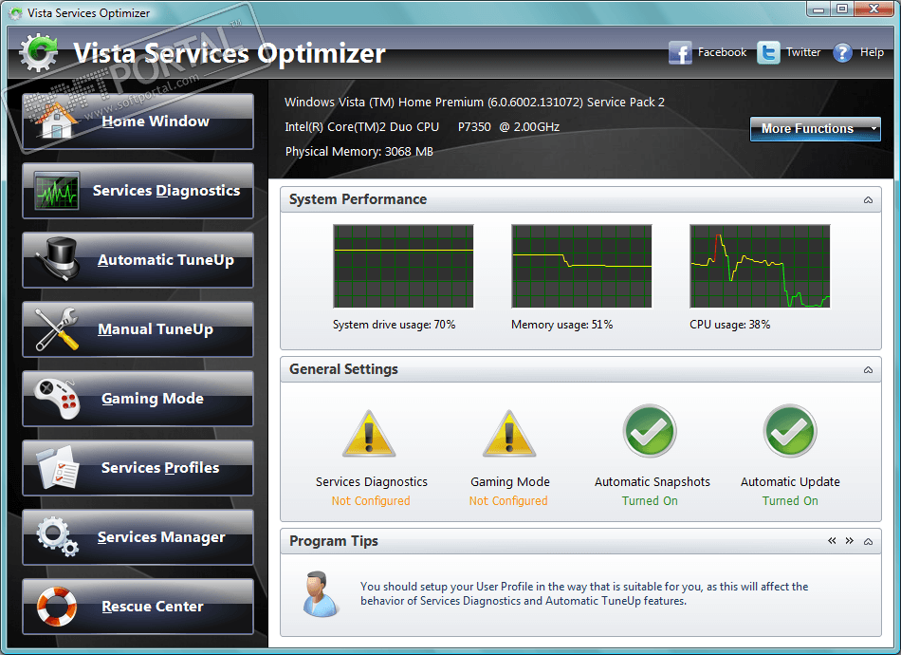Go to Rescue Center

pos(138,607)
